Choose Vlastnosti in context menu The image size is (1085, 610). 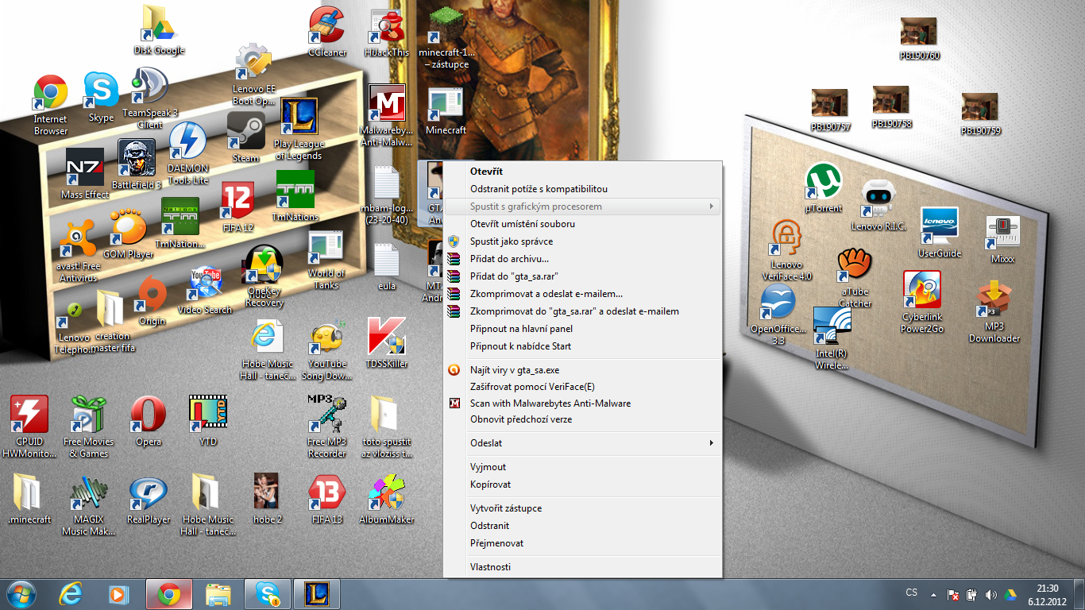pyautogui.click(x=583, y=567)
